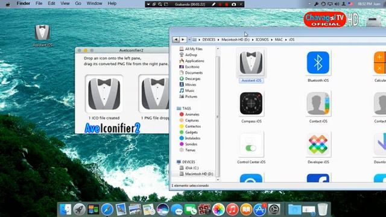Open Pictures in sidebar
Screen dimensions: 386x217
(188, 96)
